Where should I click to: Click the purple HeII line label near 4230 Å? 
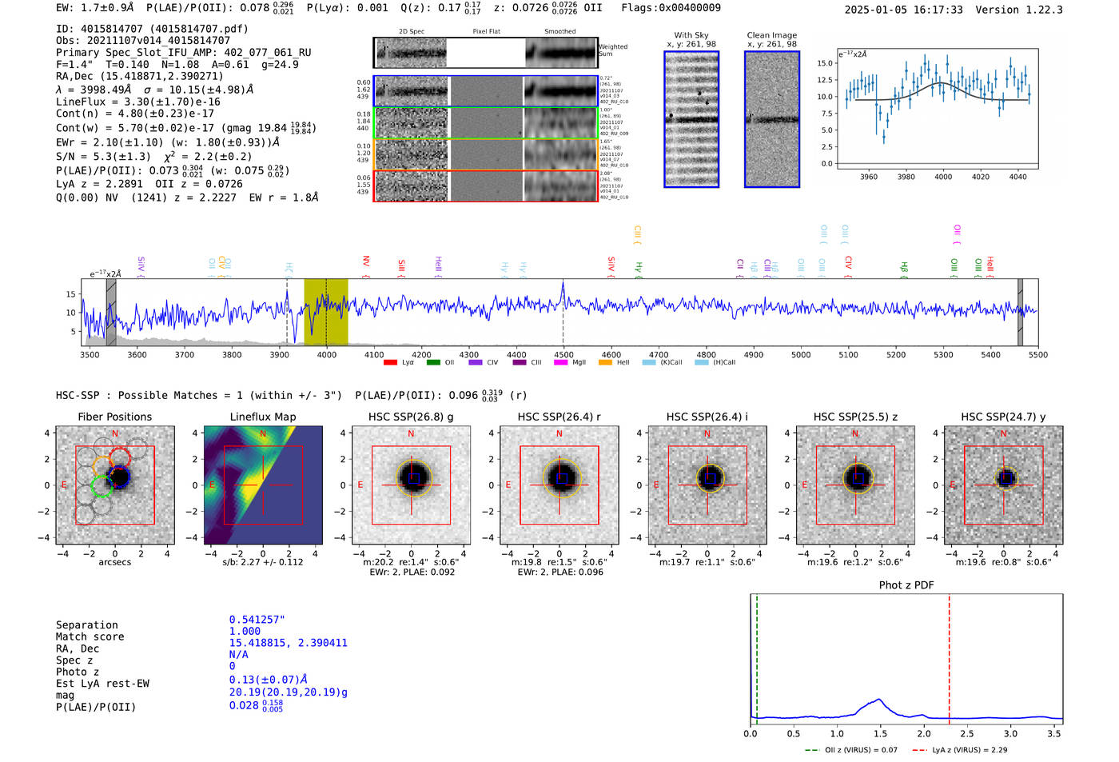tap(438, 267)
